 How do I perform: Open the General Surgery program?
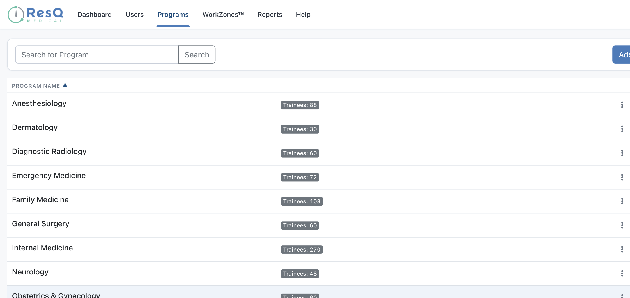(x=41, y=224)
